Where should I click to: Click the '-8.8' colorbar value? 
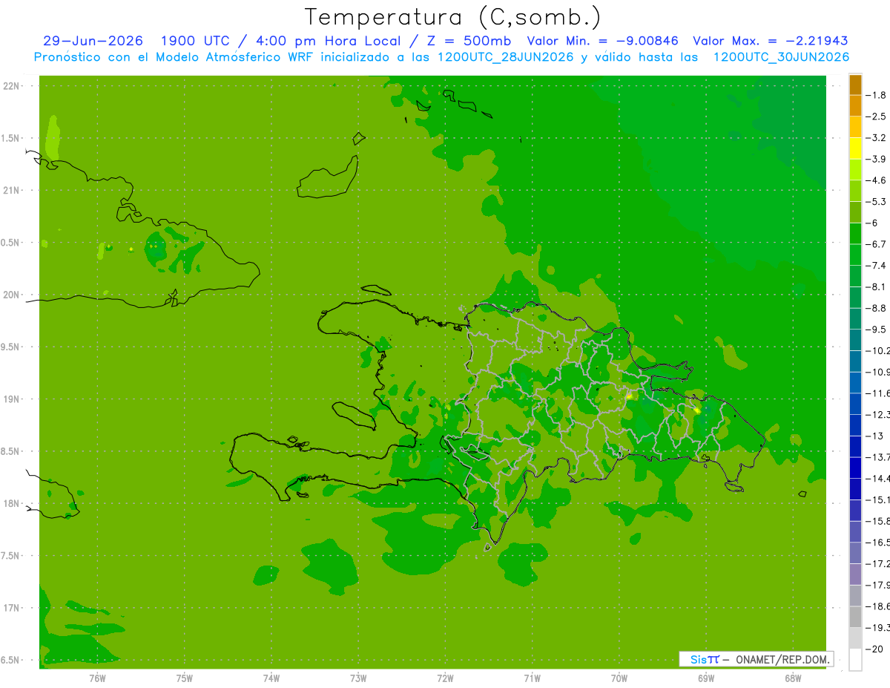[876, 308]
